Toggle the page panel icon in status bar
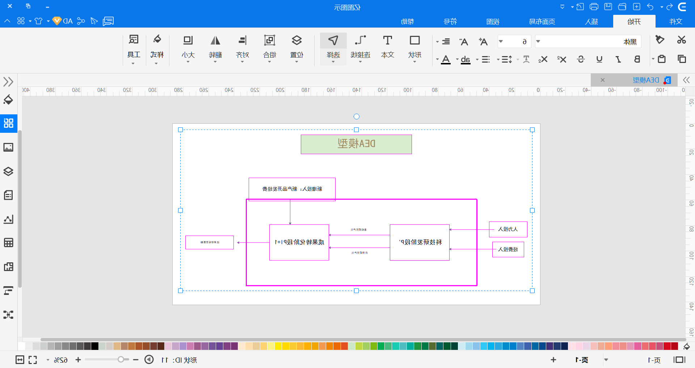The height and width of the screenshot is (368, 695). [x=679, y=360]
